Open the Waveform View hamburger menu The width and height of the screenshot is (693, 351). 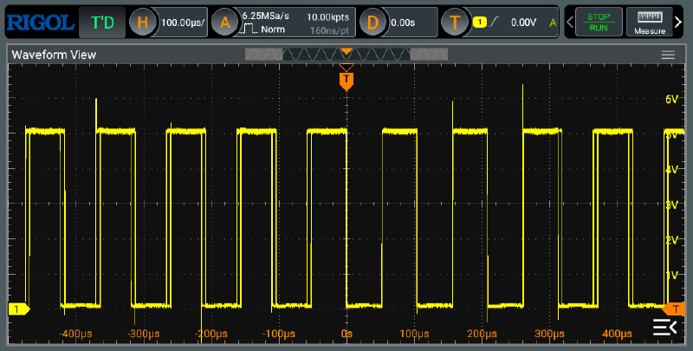668,55
